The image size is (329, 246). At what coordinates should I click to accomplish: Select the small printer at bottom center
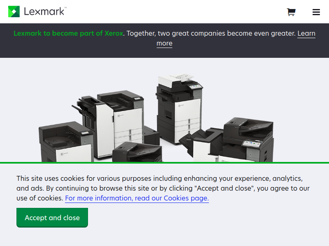(137, 152)
